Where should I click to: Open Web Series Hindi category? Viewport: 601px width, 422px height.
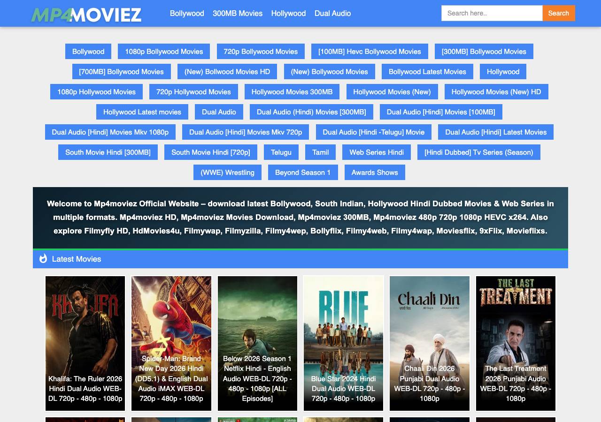point(377,152)
